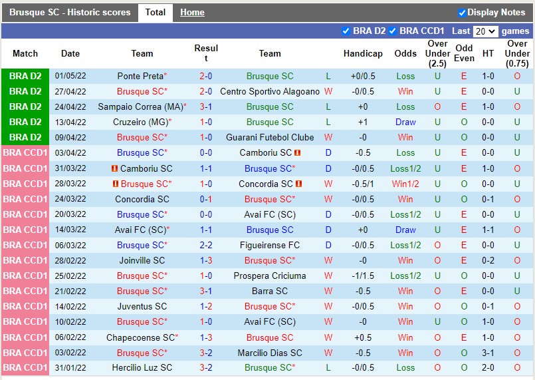Click Chapecoense SC team name
The height and width of the screenshot is (380, 535).
click(140, 337)
